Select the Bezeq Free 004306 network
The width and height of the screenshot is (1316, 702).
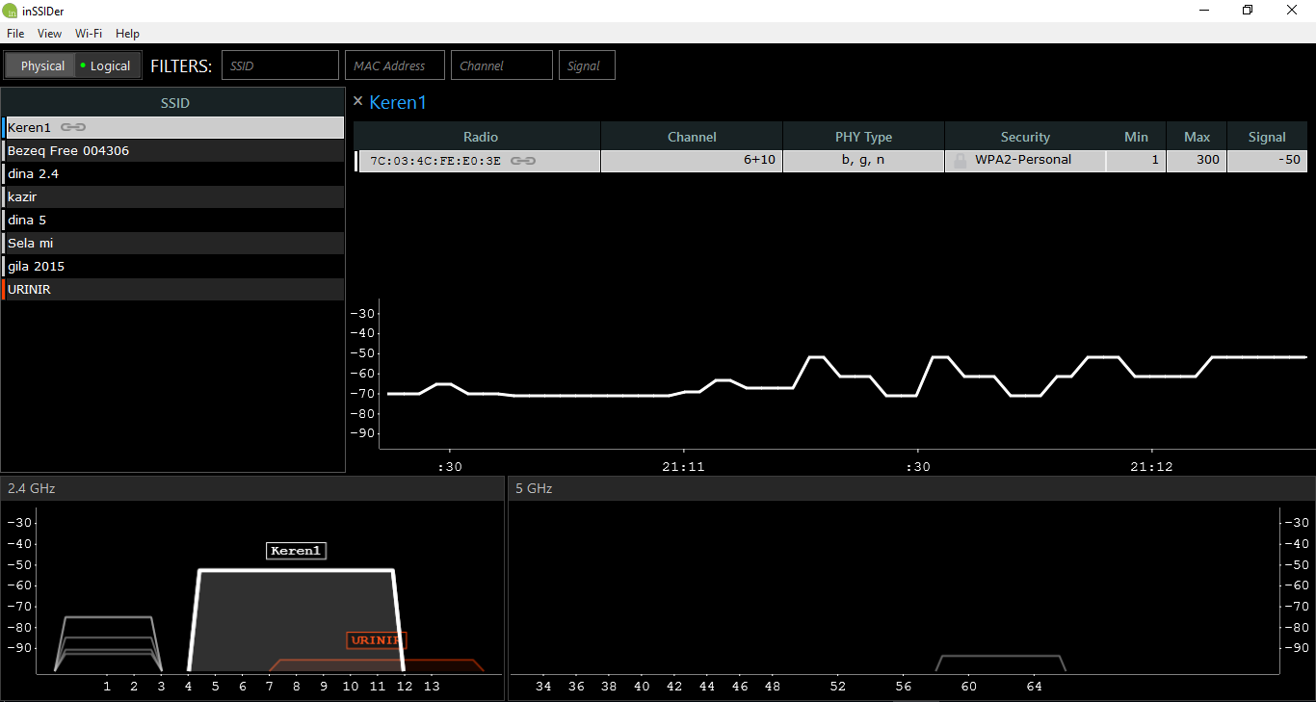tap(172, 150)
